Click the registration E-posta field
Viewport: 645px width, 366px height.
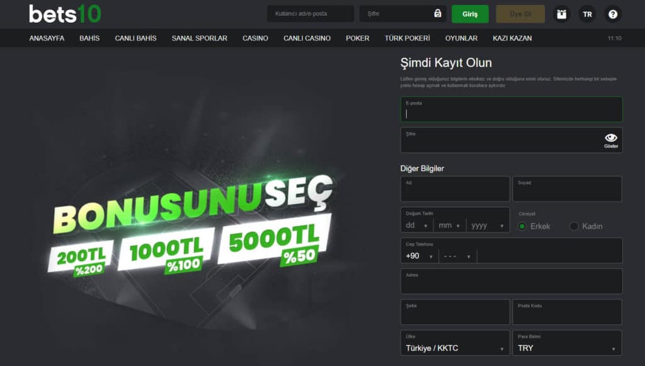tap(511, 110)
